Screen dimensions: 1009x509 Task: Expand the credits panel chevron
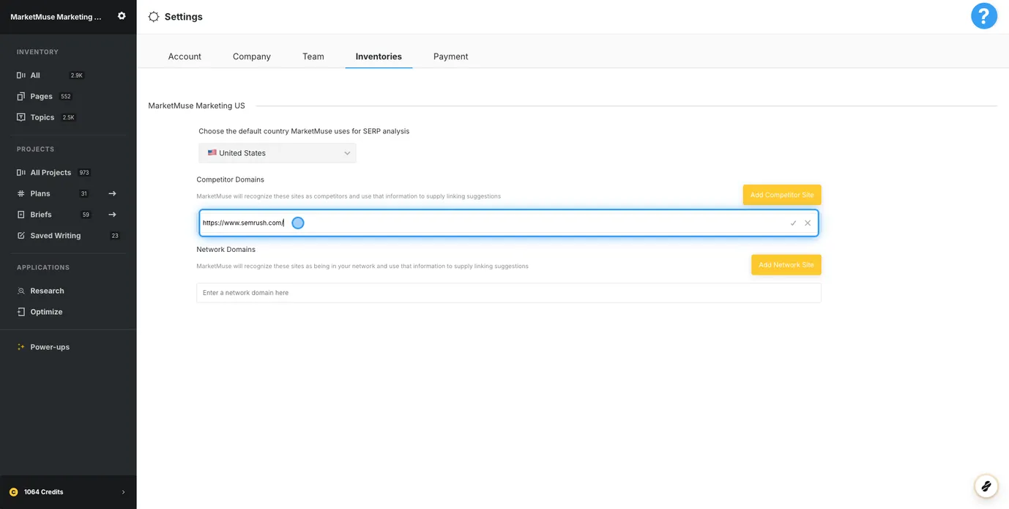click(x=123, y=492)
